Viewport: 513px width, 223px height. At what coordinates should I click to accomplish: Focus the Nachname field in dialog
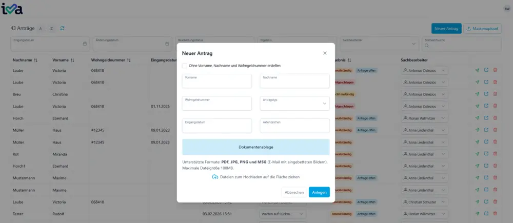[294, 82]
